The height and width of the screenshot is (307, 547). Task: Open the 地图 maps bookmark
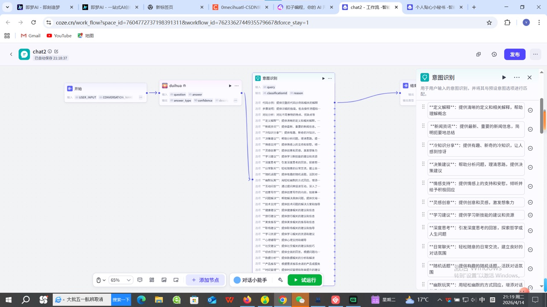tap(85, 36)
